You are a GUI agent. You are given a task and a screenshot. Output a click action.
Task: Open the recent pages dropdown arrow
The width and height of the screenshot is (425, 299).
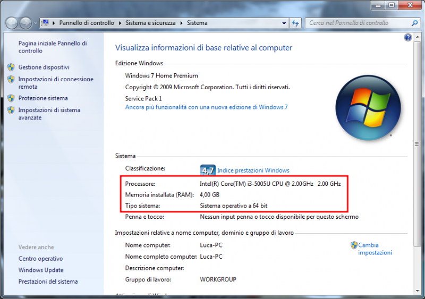tap(36, 23)
